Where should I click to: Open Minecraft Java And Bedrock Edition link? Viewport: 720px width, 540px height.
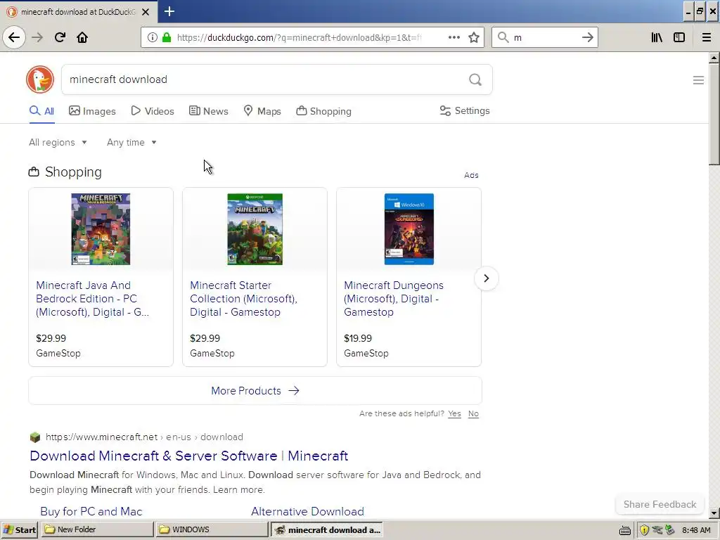[92, 298]
